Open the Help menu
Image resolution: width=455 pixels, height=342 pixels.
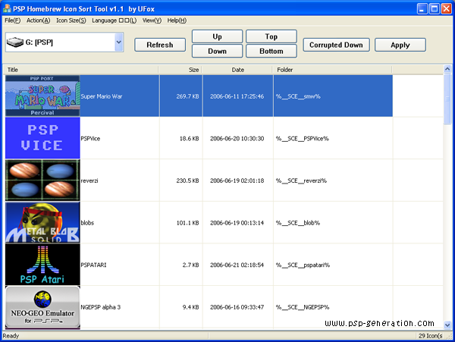pos(177,20)
